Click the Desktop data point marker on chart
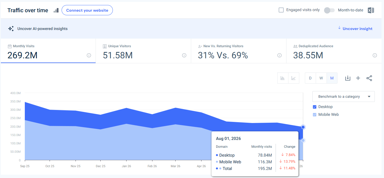This screenshot has height=178, width=384. (x=303, y=127)
